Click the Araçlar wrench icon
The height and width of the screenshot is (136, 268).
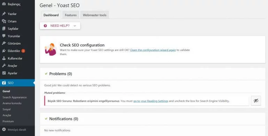(x=4, y=66)
